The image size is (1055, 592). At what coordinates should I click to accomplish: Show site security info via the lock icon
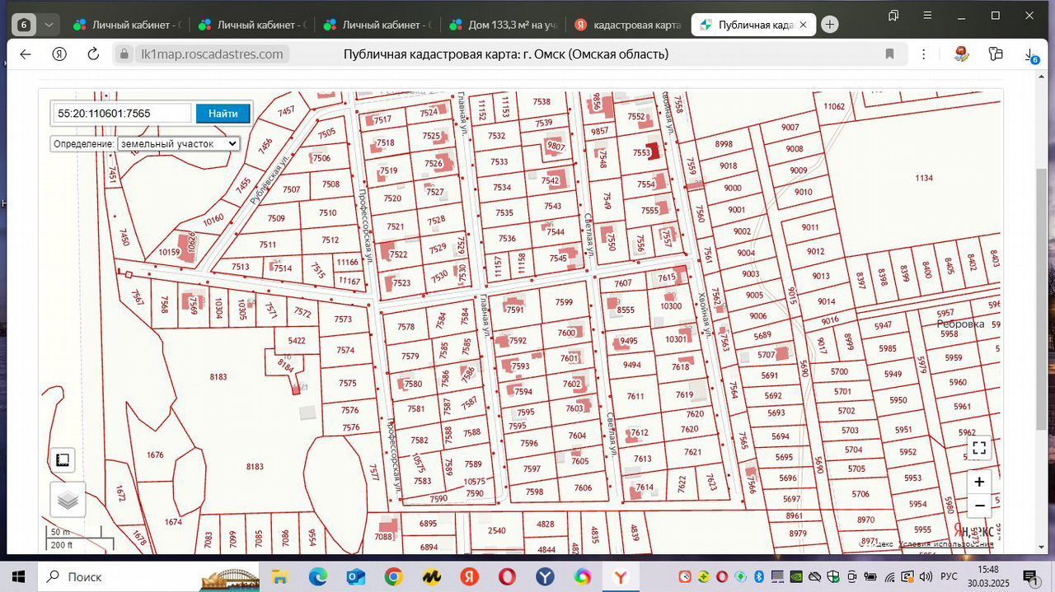(x=125, y=54)
